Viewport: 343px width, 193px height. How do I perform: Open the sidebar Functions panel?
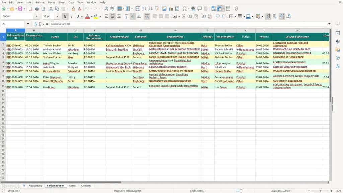338,66
